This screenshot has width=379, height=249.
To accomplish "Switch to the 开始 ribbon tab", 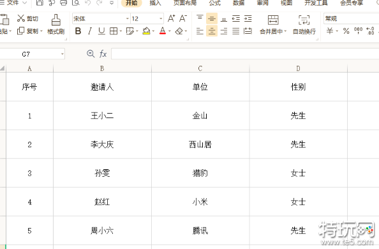I will coord(131,3).
